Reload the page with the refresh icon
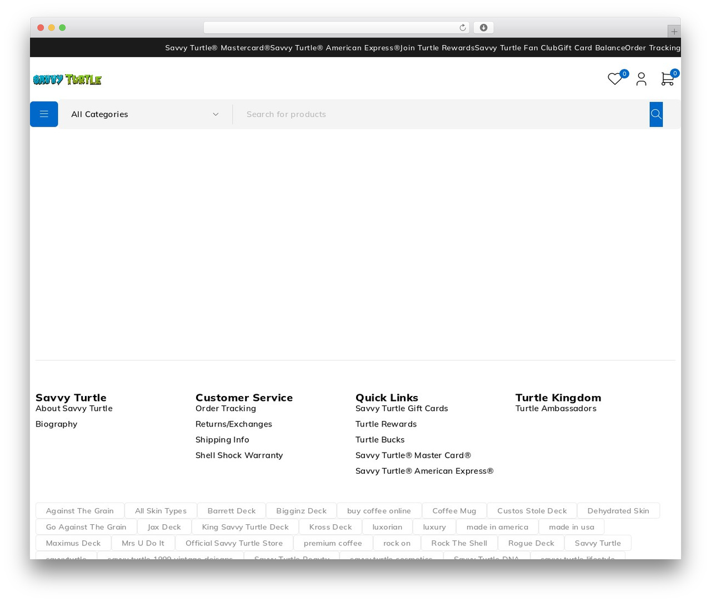This screenshot has height=602, width=711. point(463,28)
